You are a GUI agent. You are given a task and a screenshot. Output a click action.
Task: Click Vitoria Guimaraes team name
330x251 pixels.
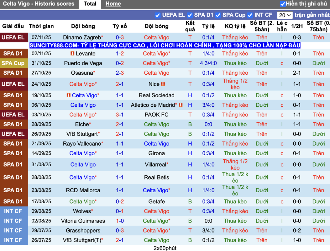point(83,221)
